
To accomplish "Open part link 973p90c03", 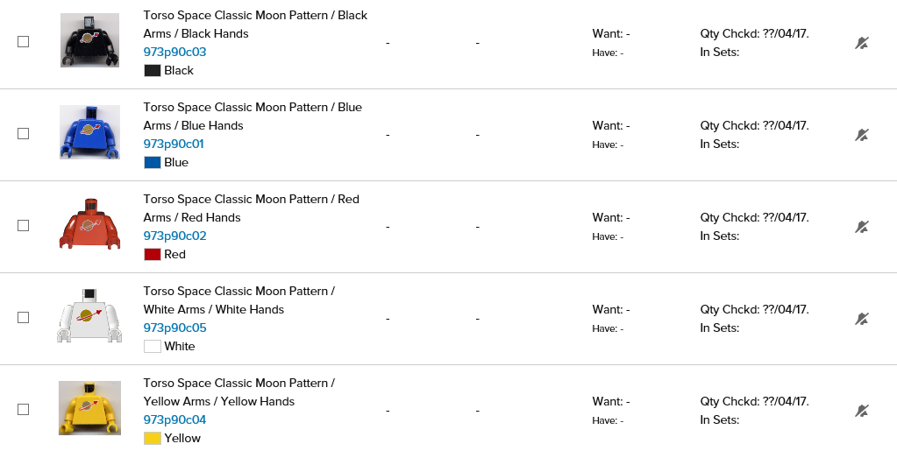I will point(174,52).
